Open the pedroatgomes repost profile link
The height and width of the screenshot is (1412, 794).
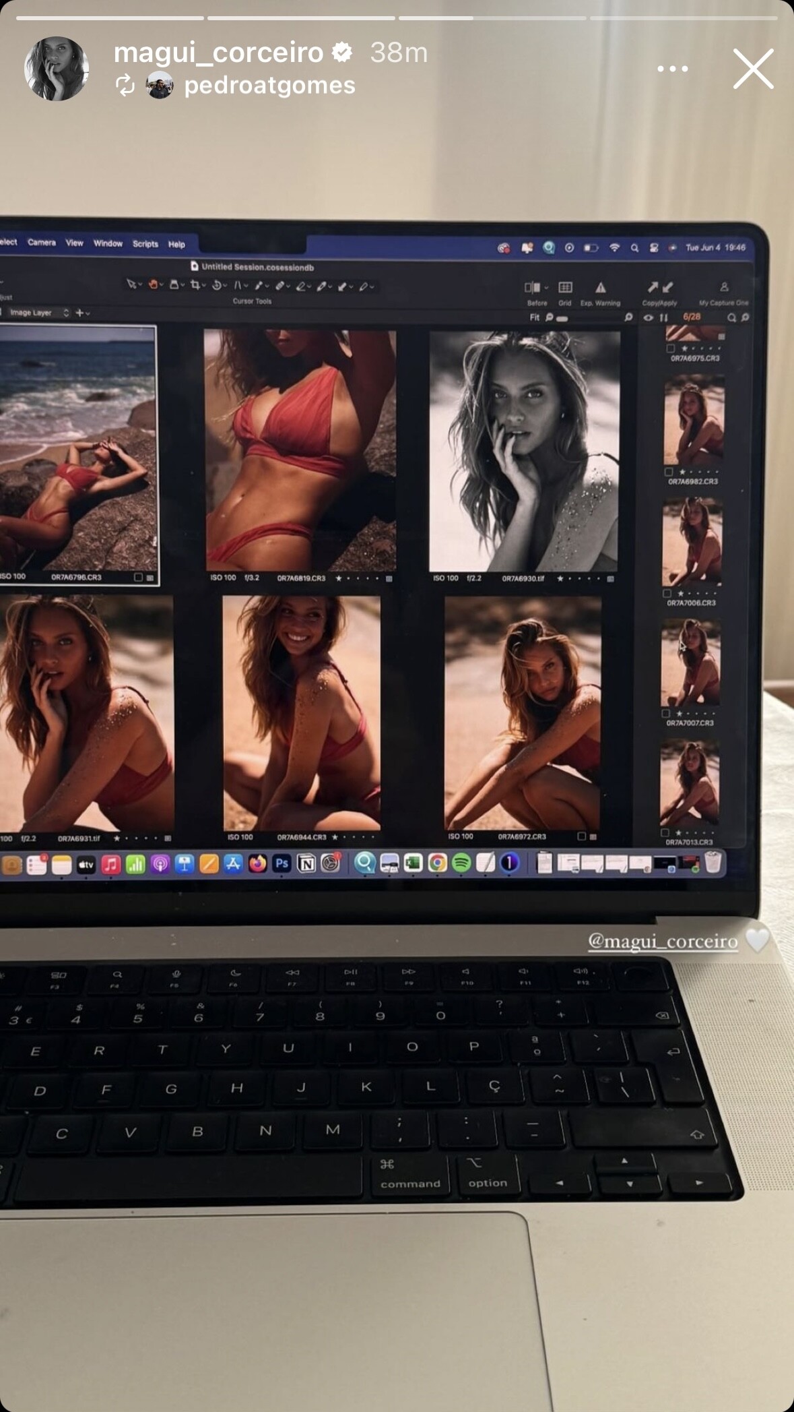click(269, 86)
